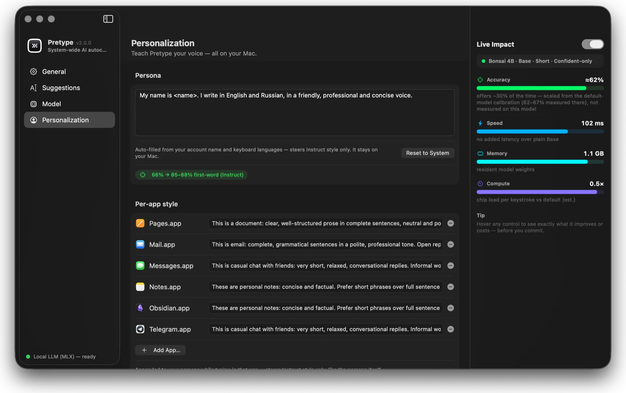Click the green Accuracy progress bar
626x393 pixels.
(x=540, y=88)
